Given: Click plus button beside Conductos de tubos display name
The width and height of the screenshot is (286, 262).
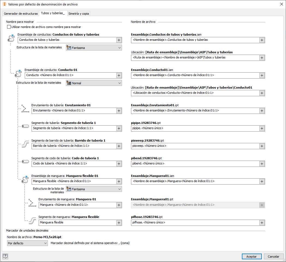Looking at the screenshot, I should click(x=119, y=40).
